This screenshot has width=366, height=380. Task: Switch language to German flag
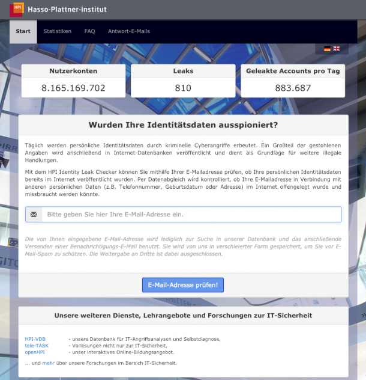[327, 49]
